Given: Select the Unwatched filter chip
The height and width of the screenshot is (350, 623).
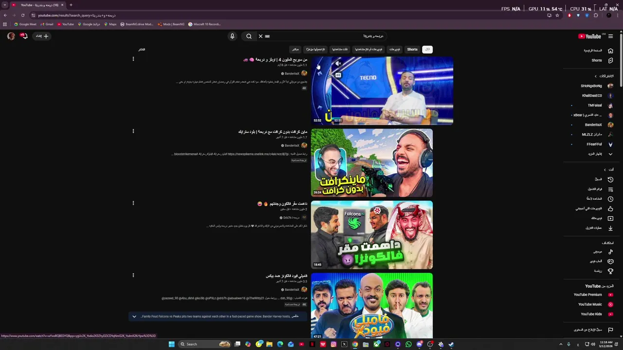Looking at the screenshot, I should click(369, 49).
